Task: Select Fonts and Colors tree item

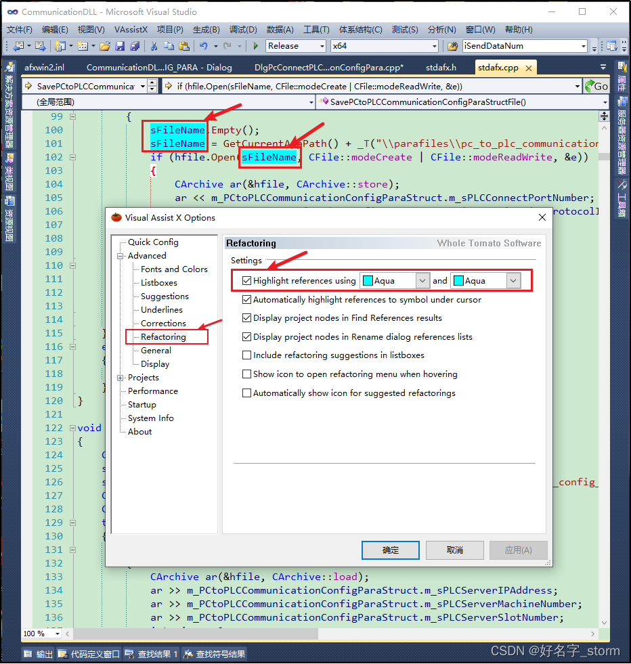Action: coord(174,269)
